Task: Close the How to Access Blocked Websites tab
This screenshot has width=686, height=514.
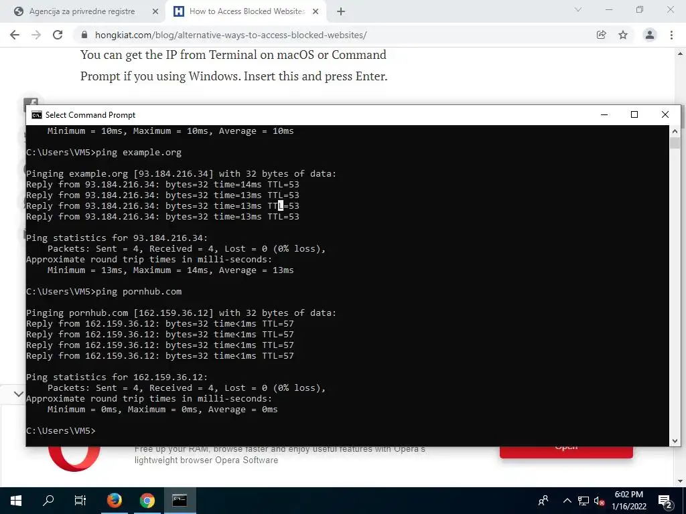Action: (x=316, y=11)
